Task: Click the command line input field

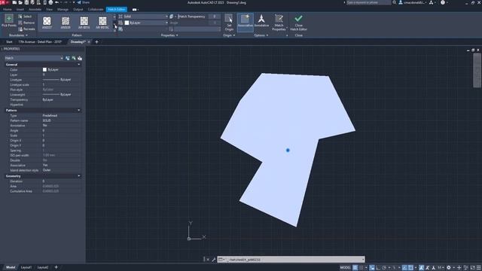Action: point(294,260)
